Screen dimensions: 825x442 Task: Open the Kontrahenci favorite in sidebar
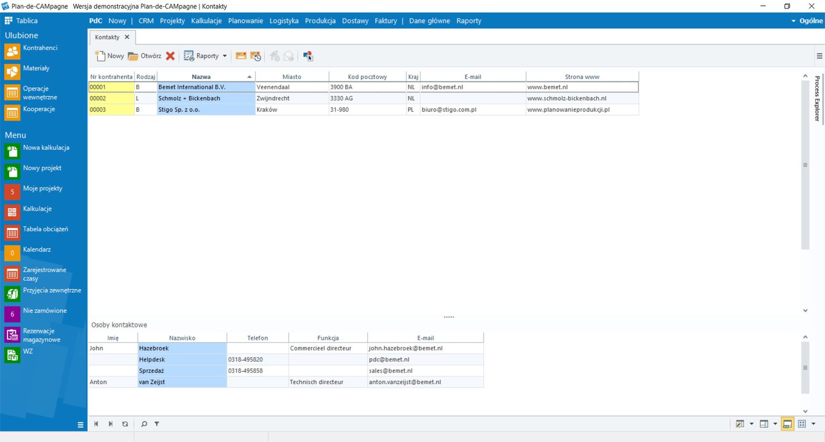31,51
